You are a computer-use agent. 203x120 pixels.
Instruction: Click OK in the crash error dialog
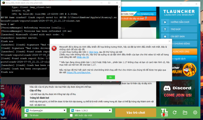point(111,77)
